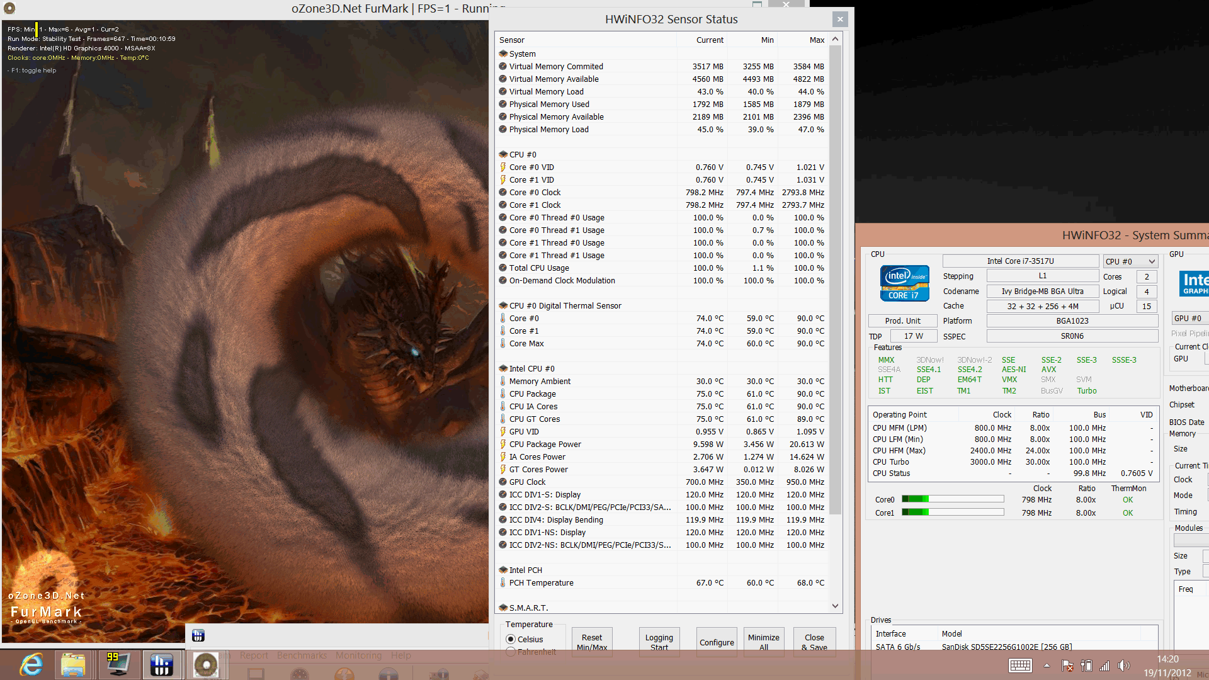Show hidden tray icons arrow
1209x680 pixels.
coord(1047,666)
